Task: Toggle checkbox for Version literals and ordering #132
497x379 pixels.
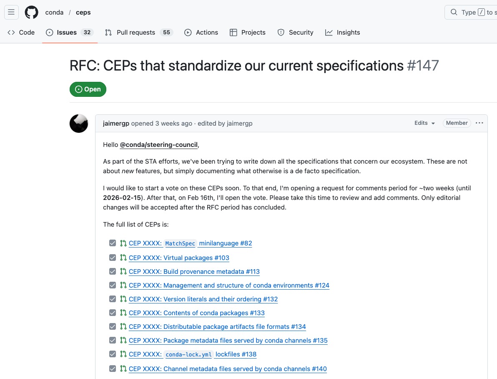Action: (x=113, y=299)
